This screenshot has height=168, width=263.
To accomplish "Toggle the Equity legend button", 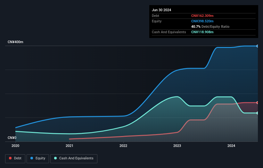I will point(38,158).
